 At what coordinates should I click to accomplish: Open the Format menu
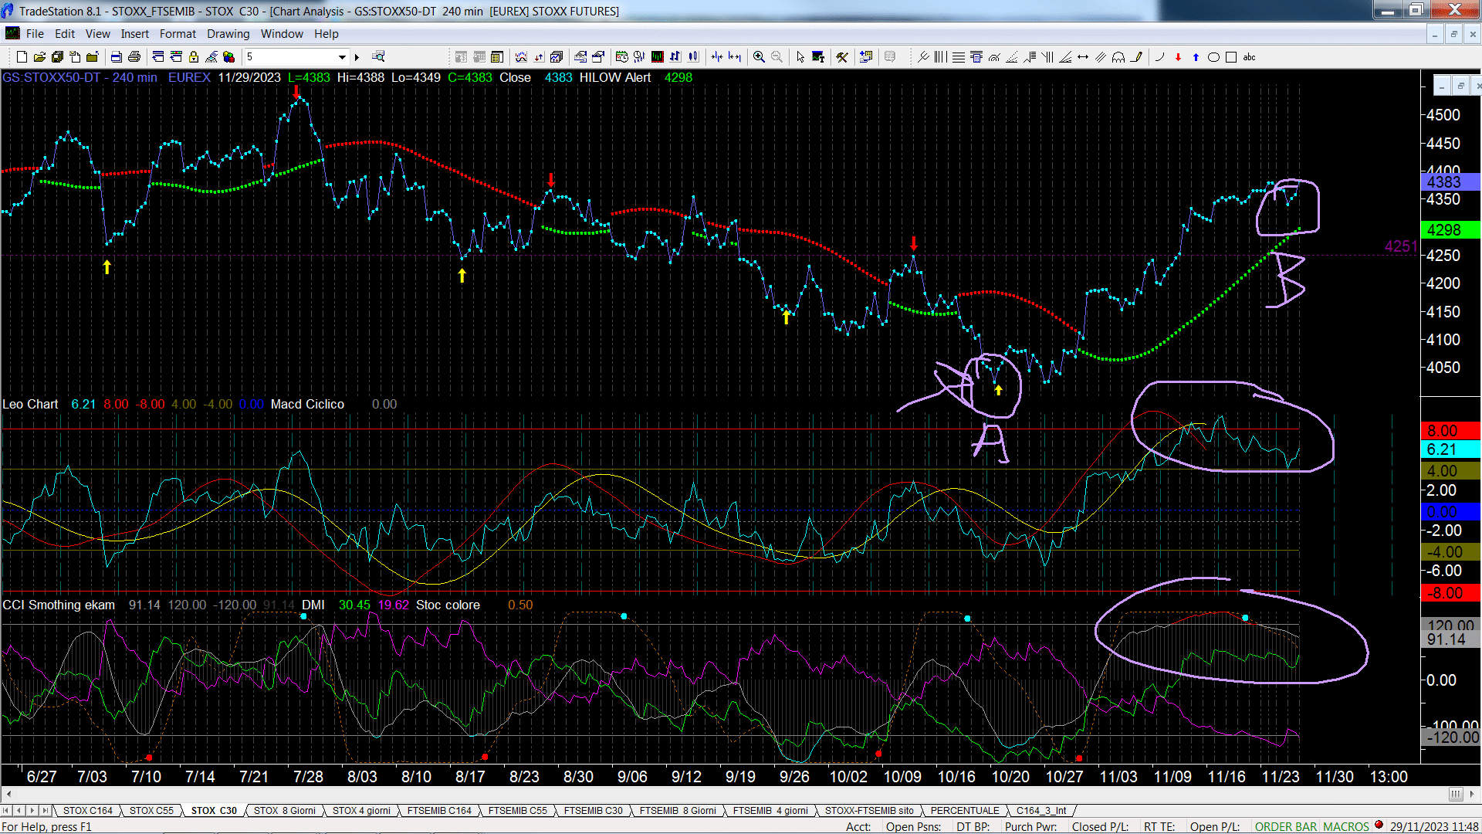click(x=178, y=34)
